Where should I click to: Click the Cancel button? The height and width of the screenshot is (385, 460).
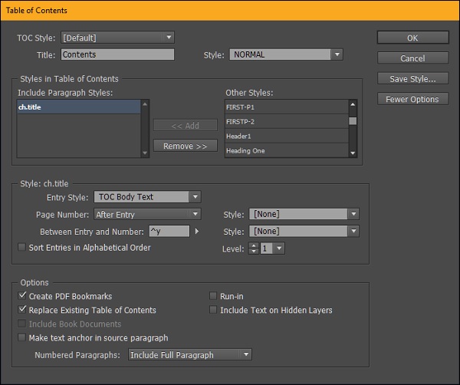point(412,58)
